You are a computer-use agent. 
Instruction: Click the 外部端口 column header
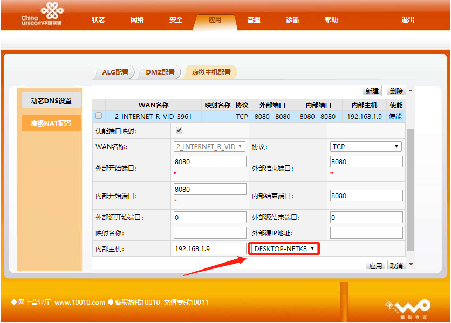tap(272, 105)
